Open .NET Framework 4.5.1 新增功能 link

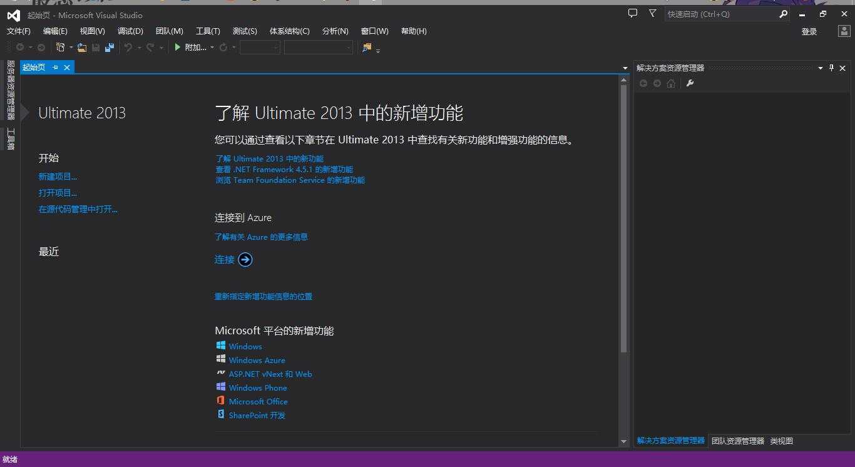point(284,169)
